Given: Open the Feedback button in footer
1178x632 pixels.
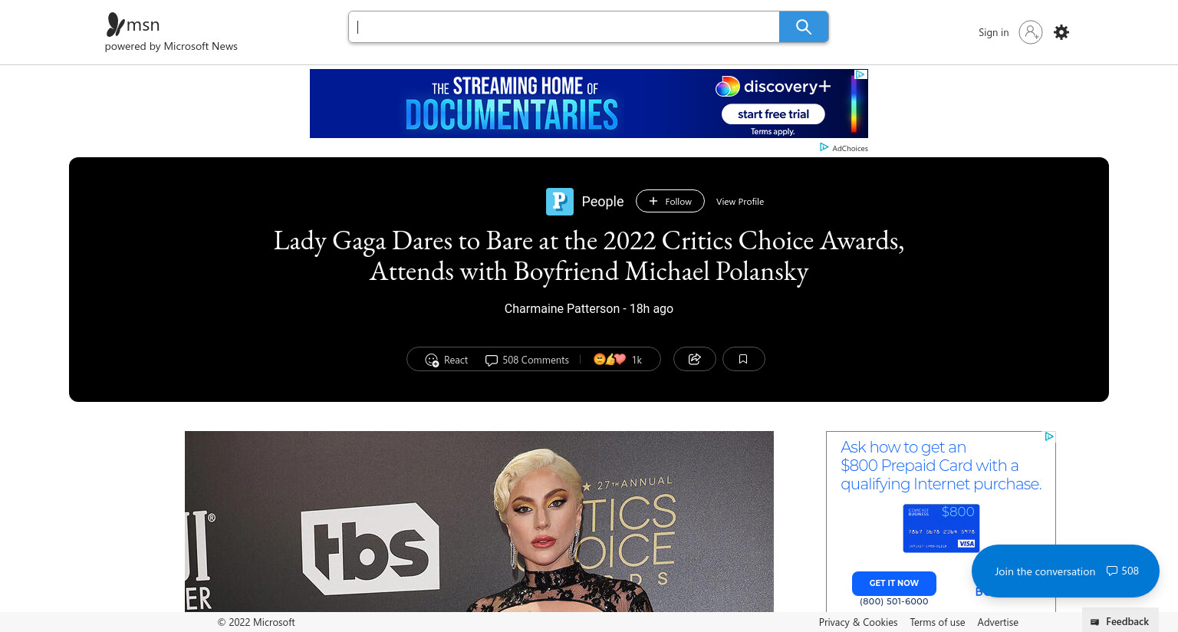Looking at the screenshot, I should click(x=1120, y=621).
